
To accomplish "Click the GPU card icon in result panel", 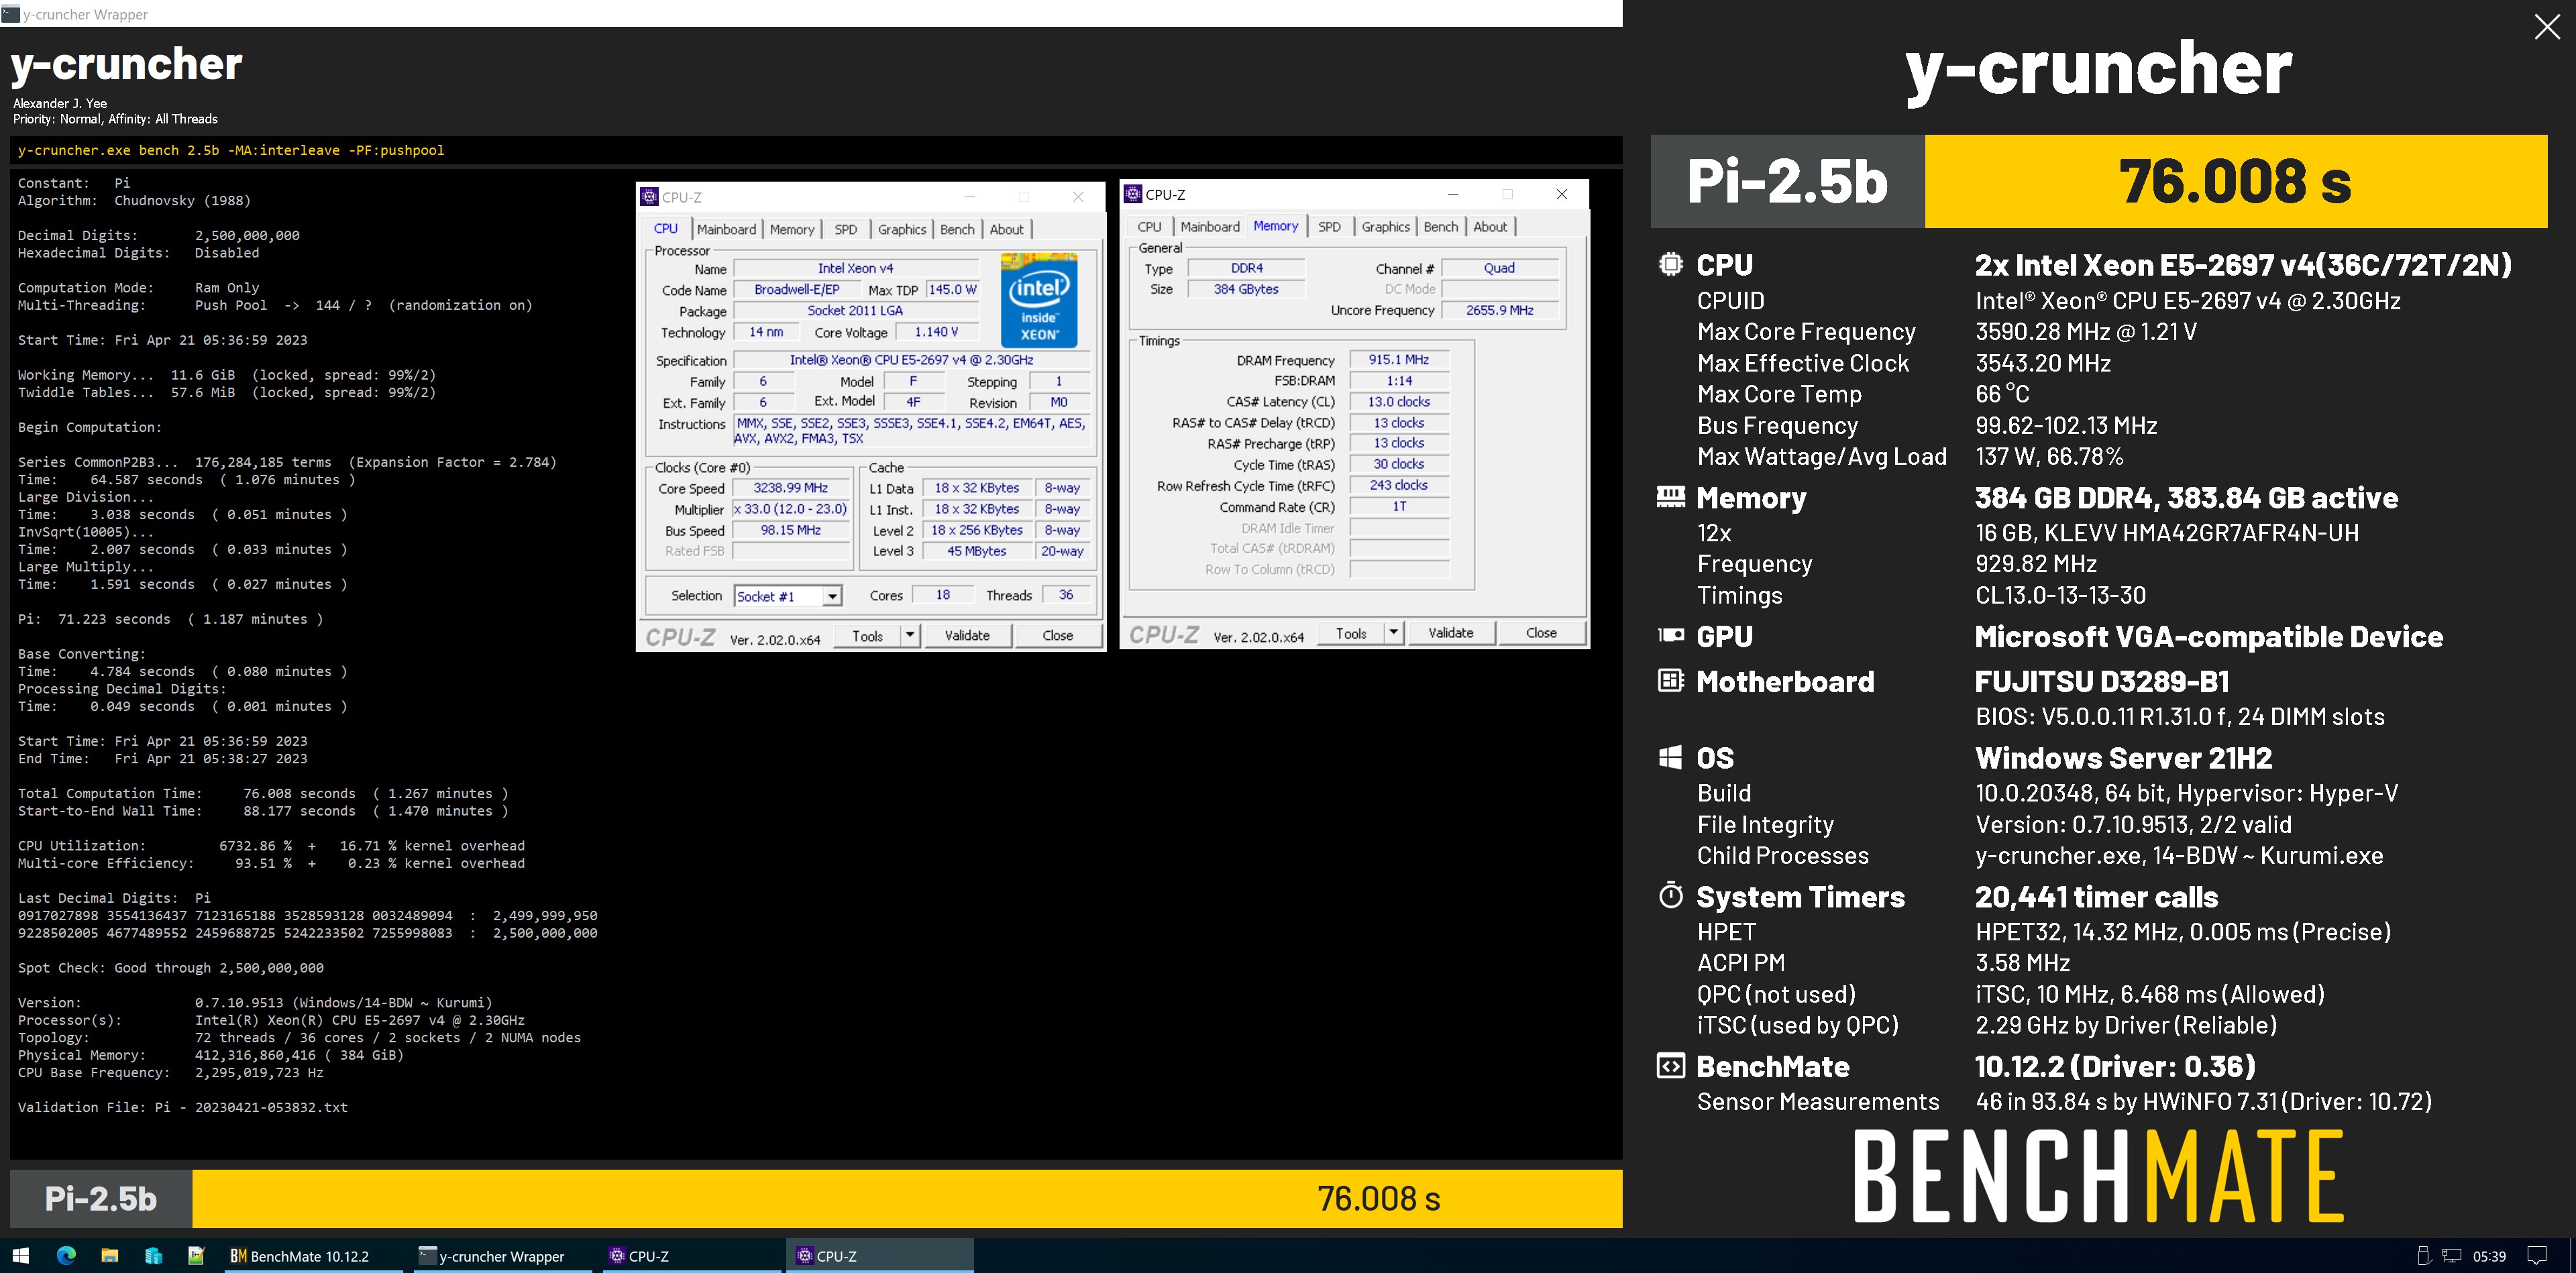I will point(1670,635).
